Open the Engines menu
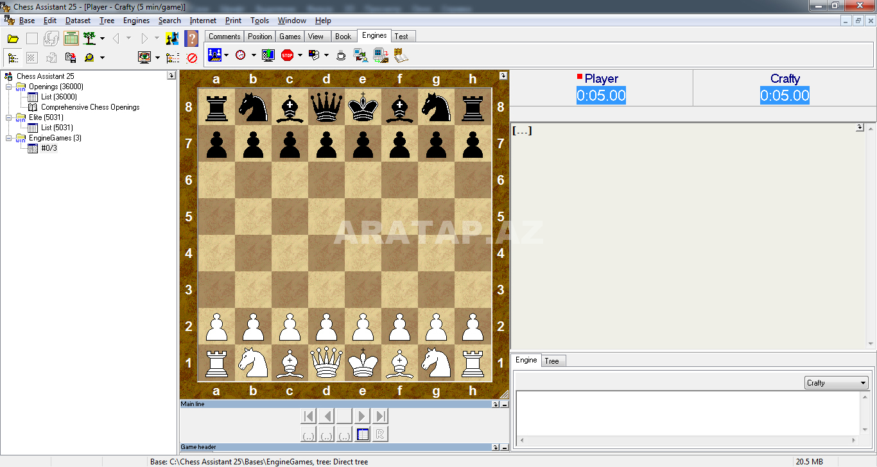This screenshot has width=877, height=467. click(136, 21)
